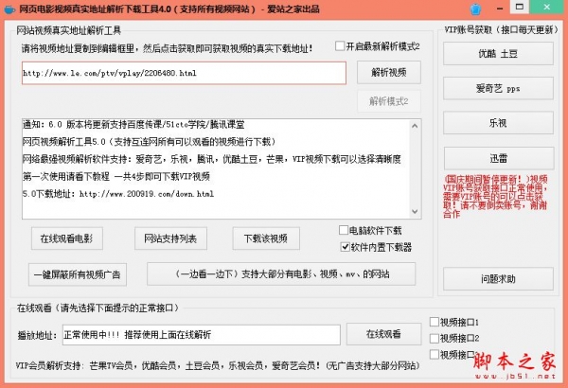Viewport: 568px width, 388px height.
Task: Click the VIP会员解析支持 footer text
Action: [218, 365]
